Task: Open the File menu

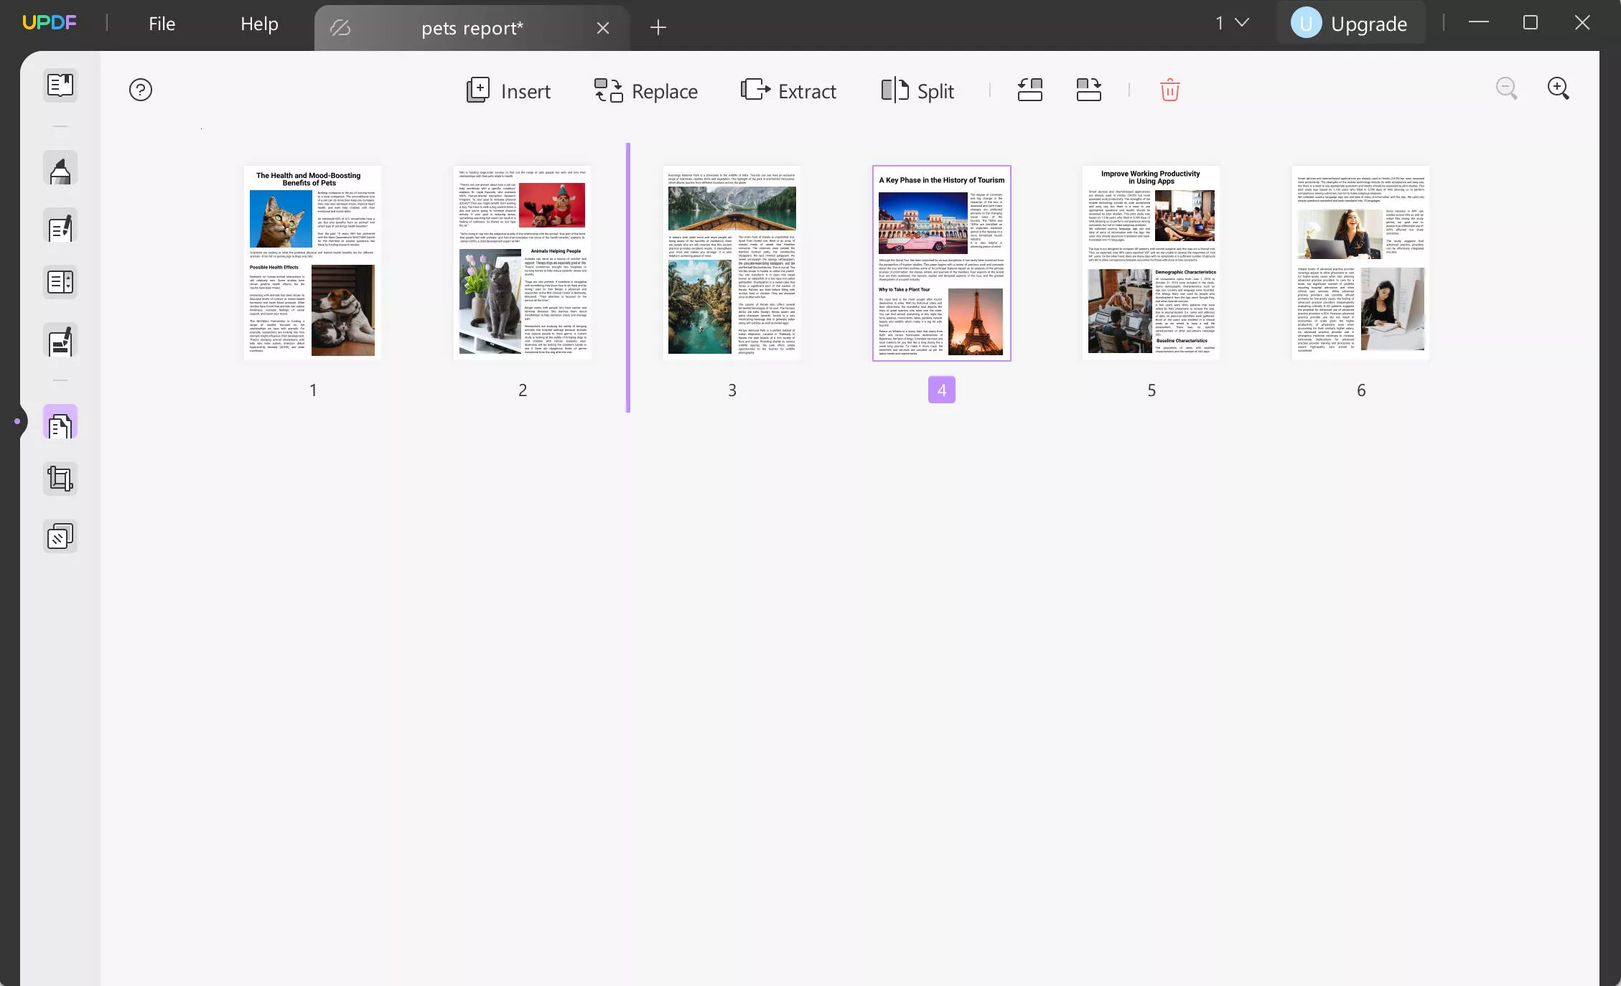Action: pyautogui.click(x=161, y=23)
